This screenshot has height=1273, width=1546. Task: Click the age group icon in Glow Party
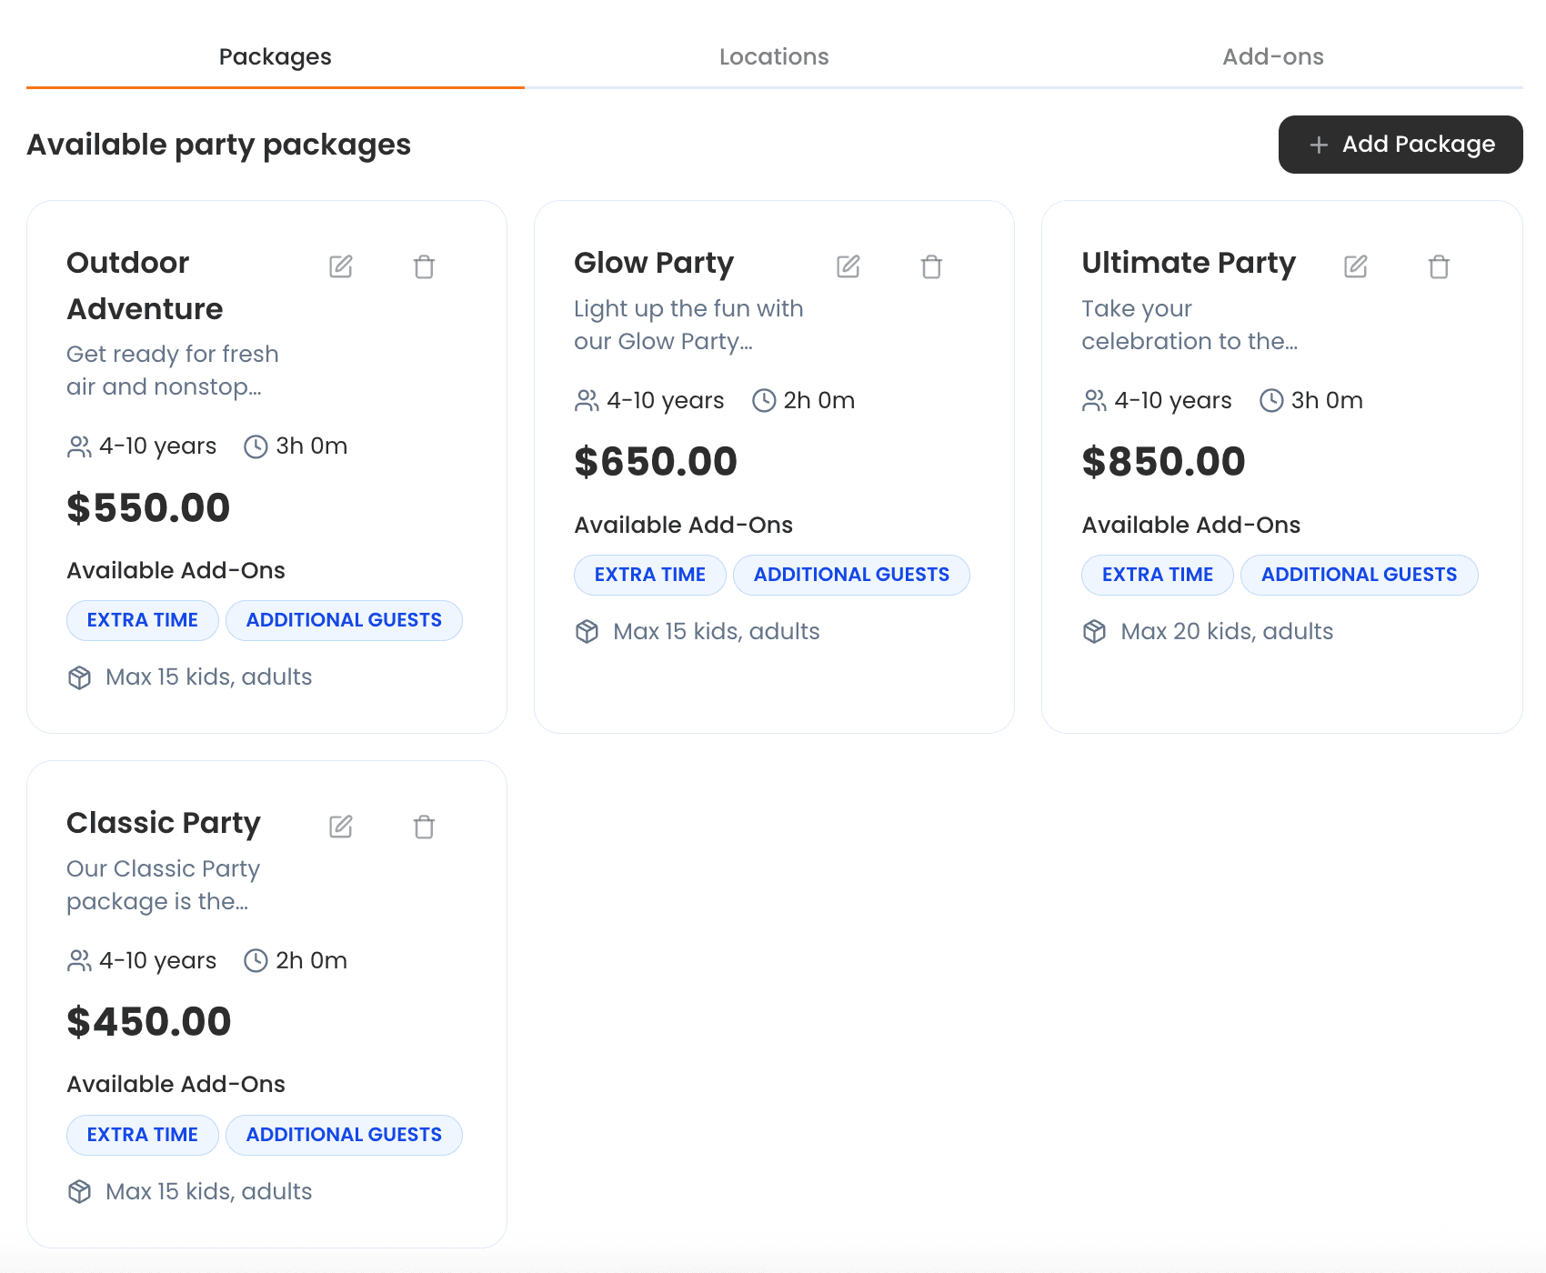[587, 401]
